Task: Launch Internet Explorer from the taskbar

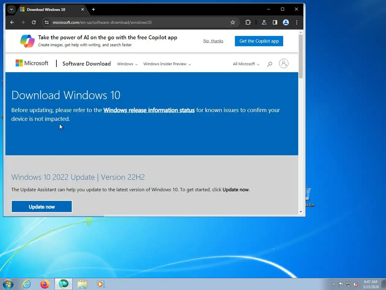Action: point(27,284)
